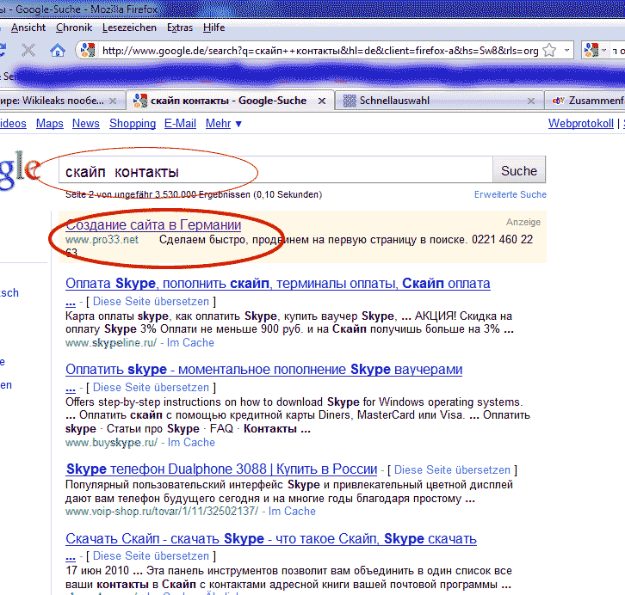This screenshot has height=595, width=625.
Task: Open the Shopping link
Action: tap(133, 123)
